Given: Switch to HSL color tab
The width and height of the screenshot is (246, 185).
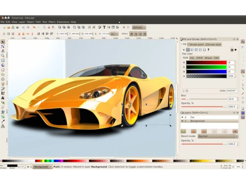Looking at the screenshot, I should pyautogui.click(x=192, y=58).
